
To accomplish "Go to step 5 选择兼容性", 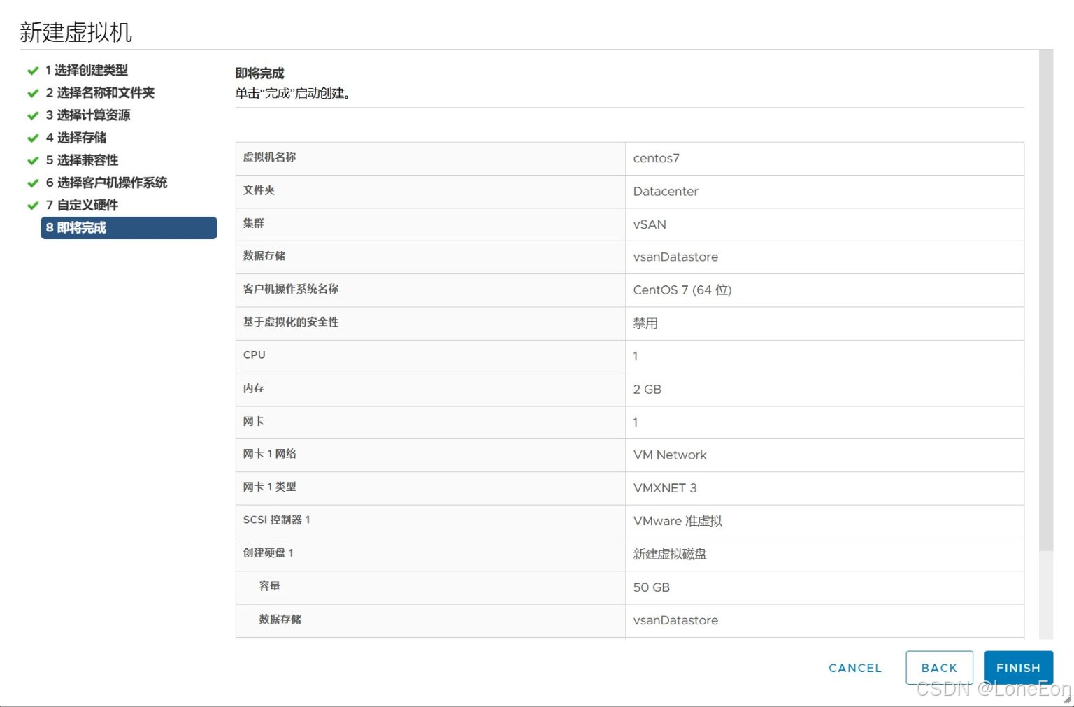I will point(82,159).
